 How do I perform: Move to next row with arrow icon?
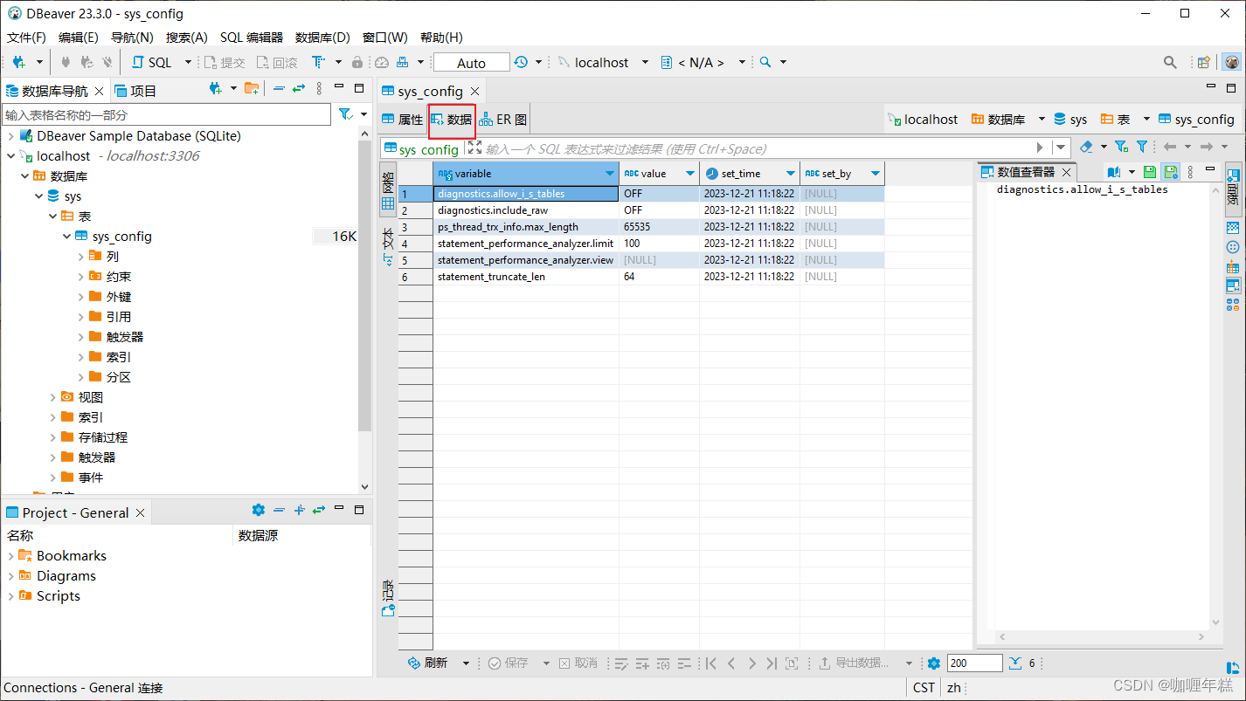[x=751, y=663]
